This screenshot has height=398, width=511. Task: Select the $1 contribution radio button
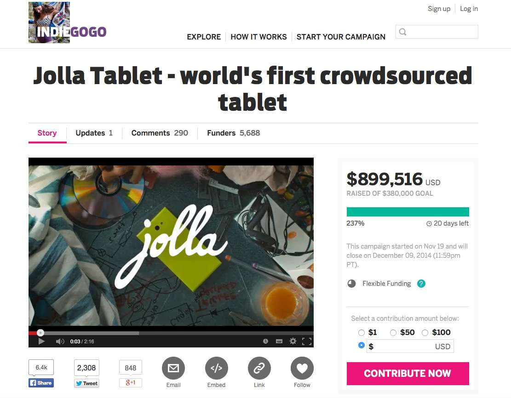coord(362,333)
